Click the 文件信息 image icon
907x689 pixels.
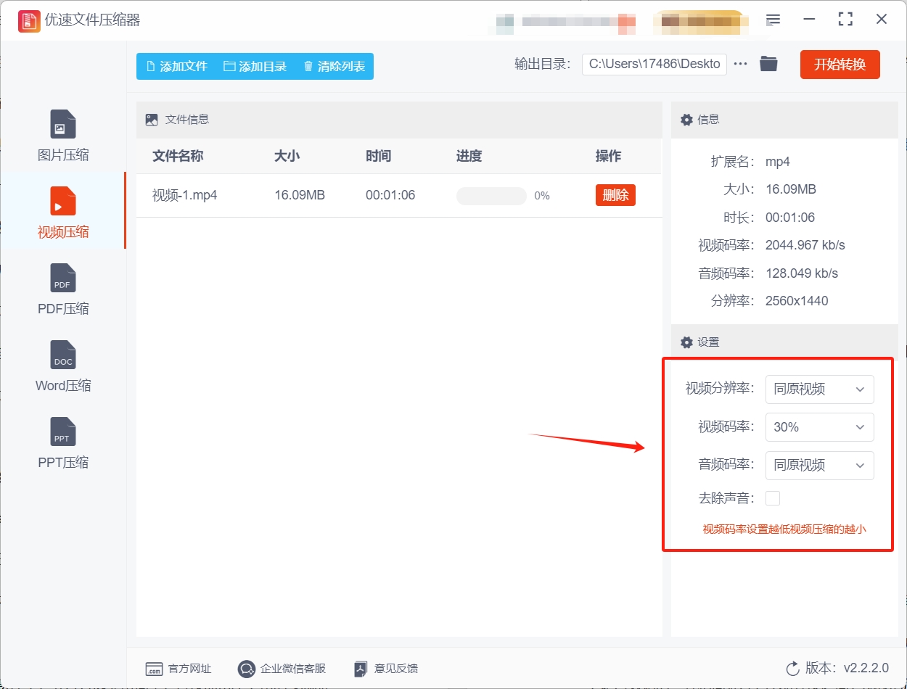(152, 120)
